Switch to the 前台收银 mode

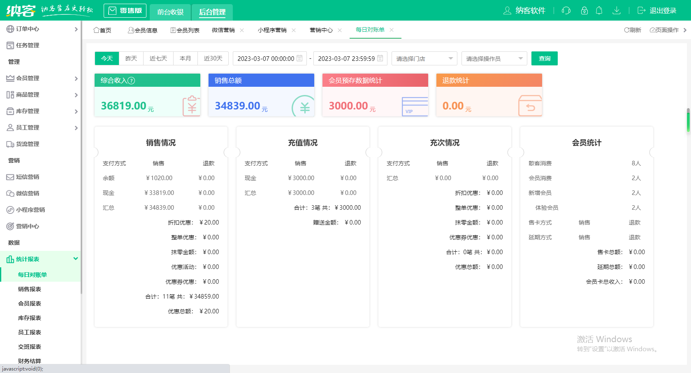click(x=170, y=12)
